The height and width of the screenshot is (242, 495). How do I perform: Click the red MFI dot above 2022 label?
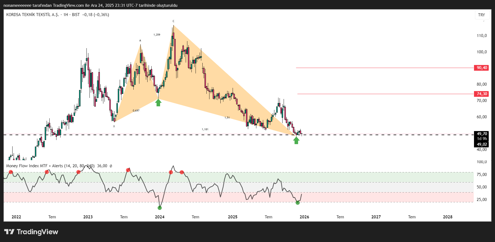click(x=11, y=172)
